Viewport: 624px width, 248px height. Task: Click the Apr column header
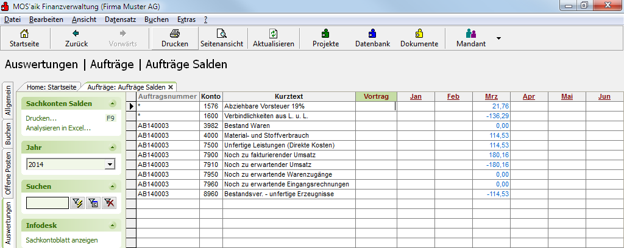(x=529, y=96)
